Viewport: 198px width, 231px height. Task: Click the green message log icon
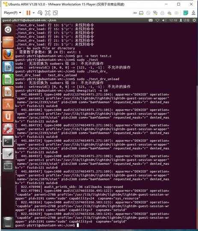[x=186, y=13]
